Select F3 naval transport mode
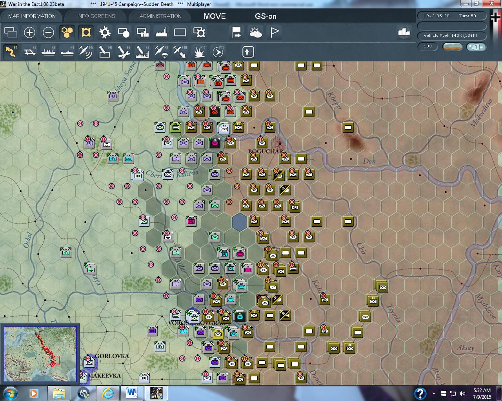The height and width of the screenshot is (401, 502). pos(48,51)
